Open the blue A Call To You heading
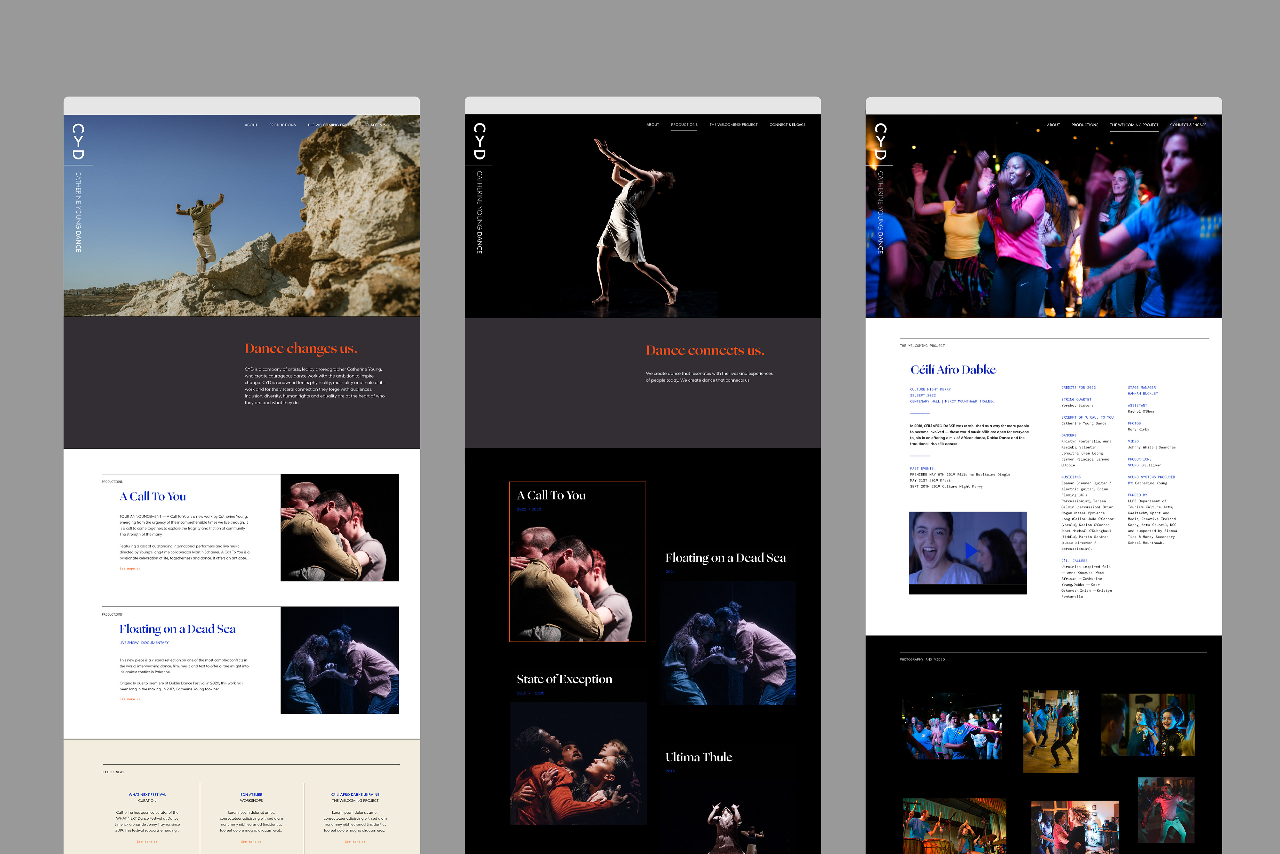Screen dimensions: 1280x854 point(152,497)
